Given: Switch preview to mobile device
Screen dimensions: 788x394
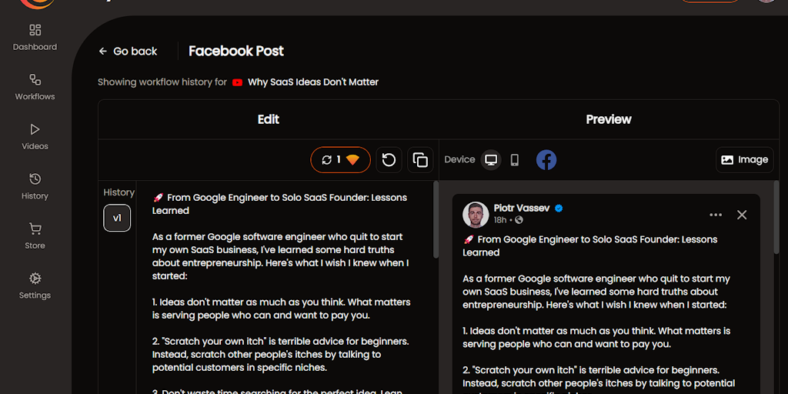Looking at the screenshot, I should [514, 160].
